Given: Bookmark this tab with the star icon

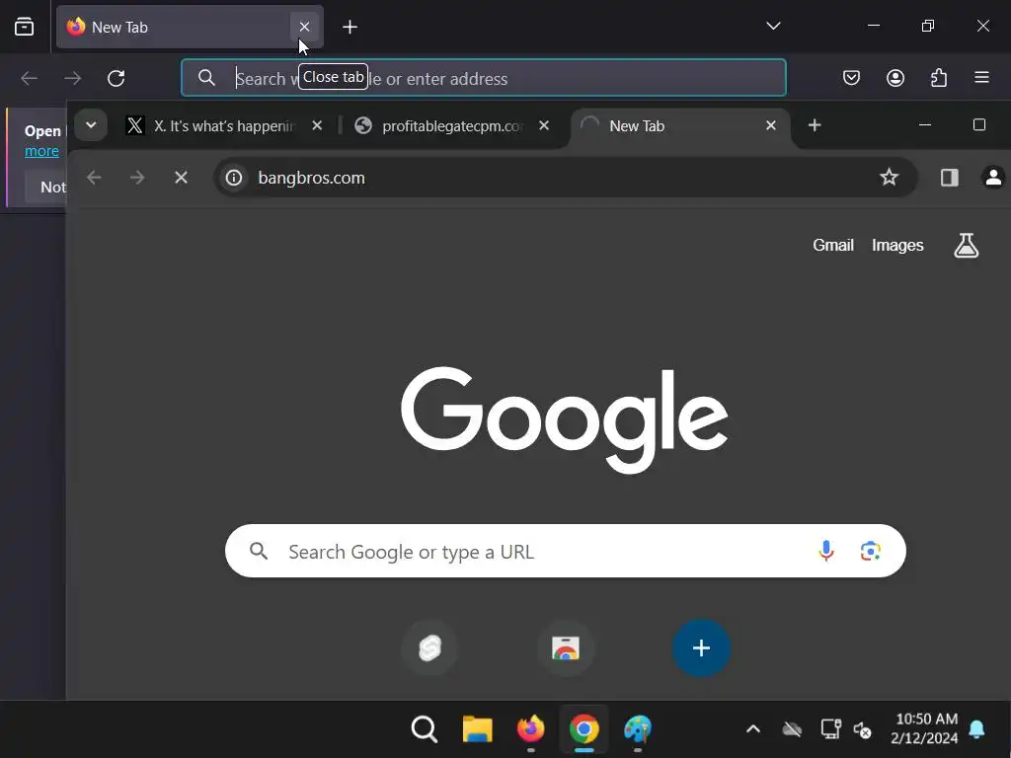Looking at the screenshot, I should coord(890,177).
